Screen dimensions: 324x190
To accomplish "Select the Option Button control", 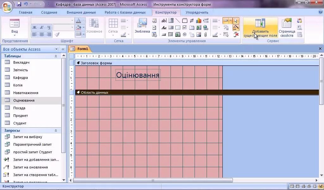I will pyautogui.click(x=185, y=35).
